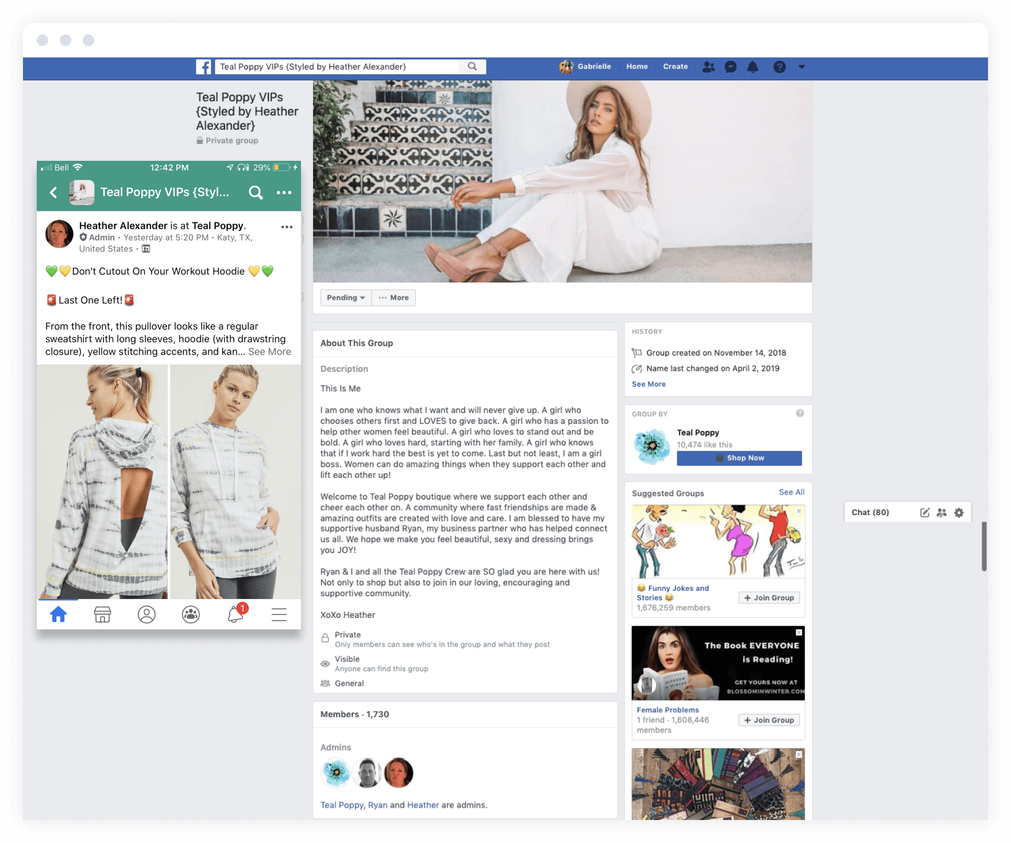The height and width of the screenshot is (843, 1011).
Task: Tap back arrow in mobile group header
Action: coord(53,192)
